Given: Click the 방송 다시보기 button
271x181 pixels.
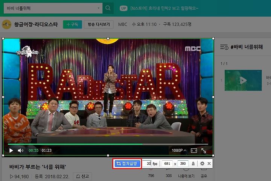Looking at the screenshot, I should click(99, 24).
